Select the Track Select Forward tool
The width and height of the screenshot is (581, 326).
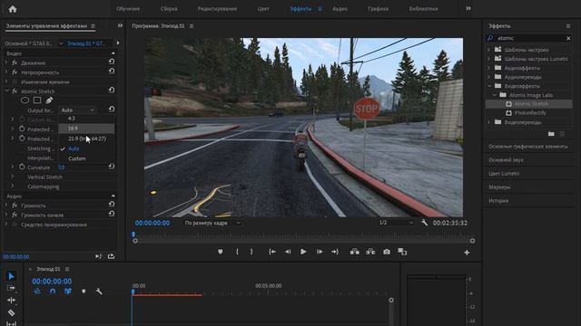point(11,288)
